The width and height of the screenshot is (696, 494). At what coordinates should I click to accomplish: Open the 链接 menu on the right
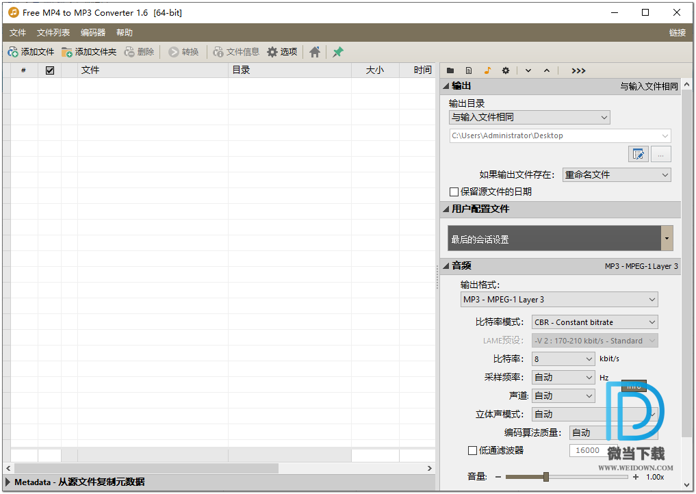click(678, 32)
